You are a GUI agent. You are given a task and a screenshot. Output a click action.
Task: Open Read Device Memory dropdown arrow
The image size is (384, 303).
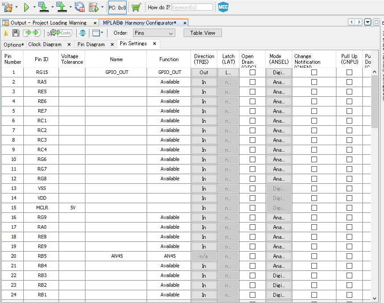pos(70,7)
